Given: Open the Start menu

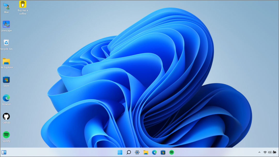Looking at the screenshot, I should (120, 152).
